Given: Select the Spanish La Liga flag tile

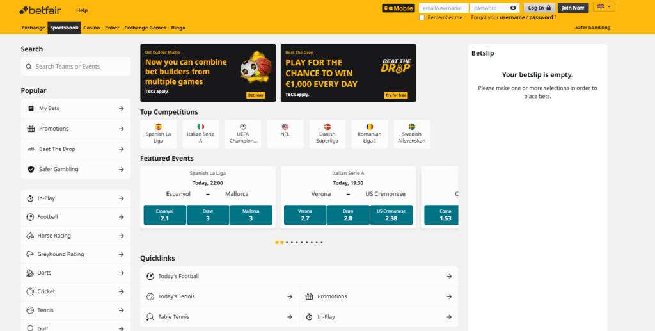Looking at the screenshot, I should (x=159, y=134).
